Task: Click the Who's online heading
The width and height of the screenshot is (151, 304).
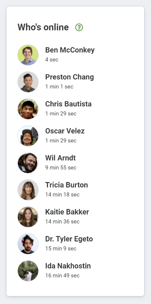Action: [43, 27]
